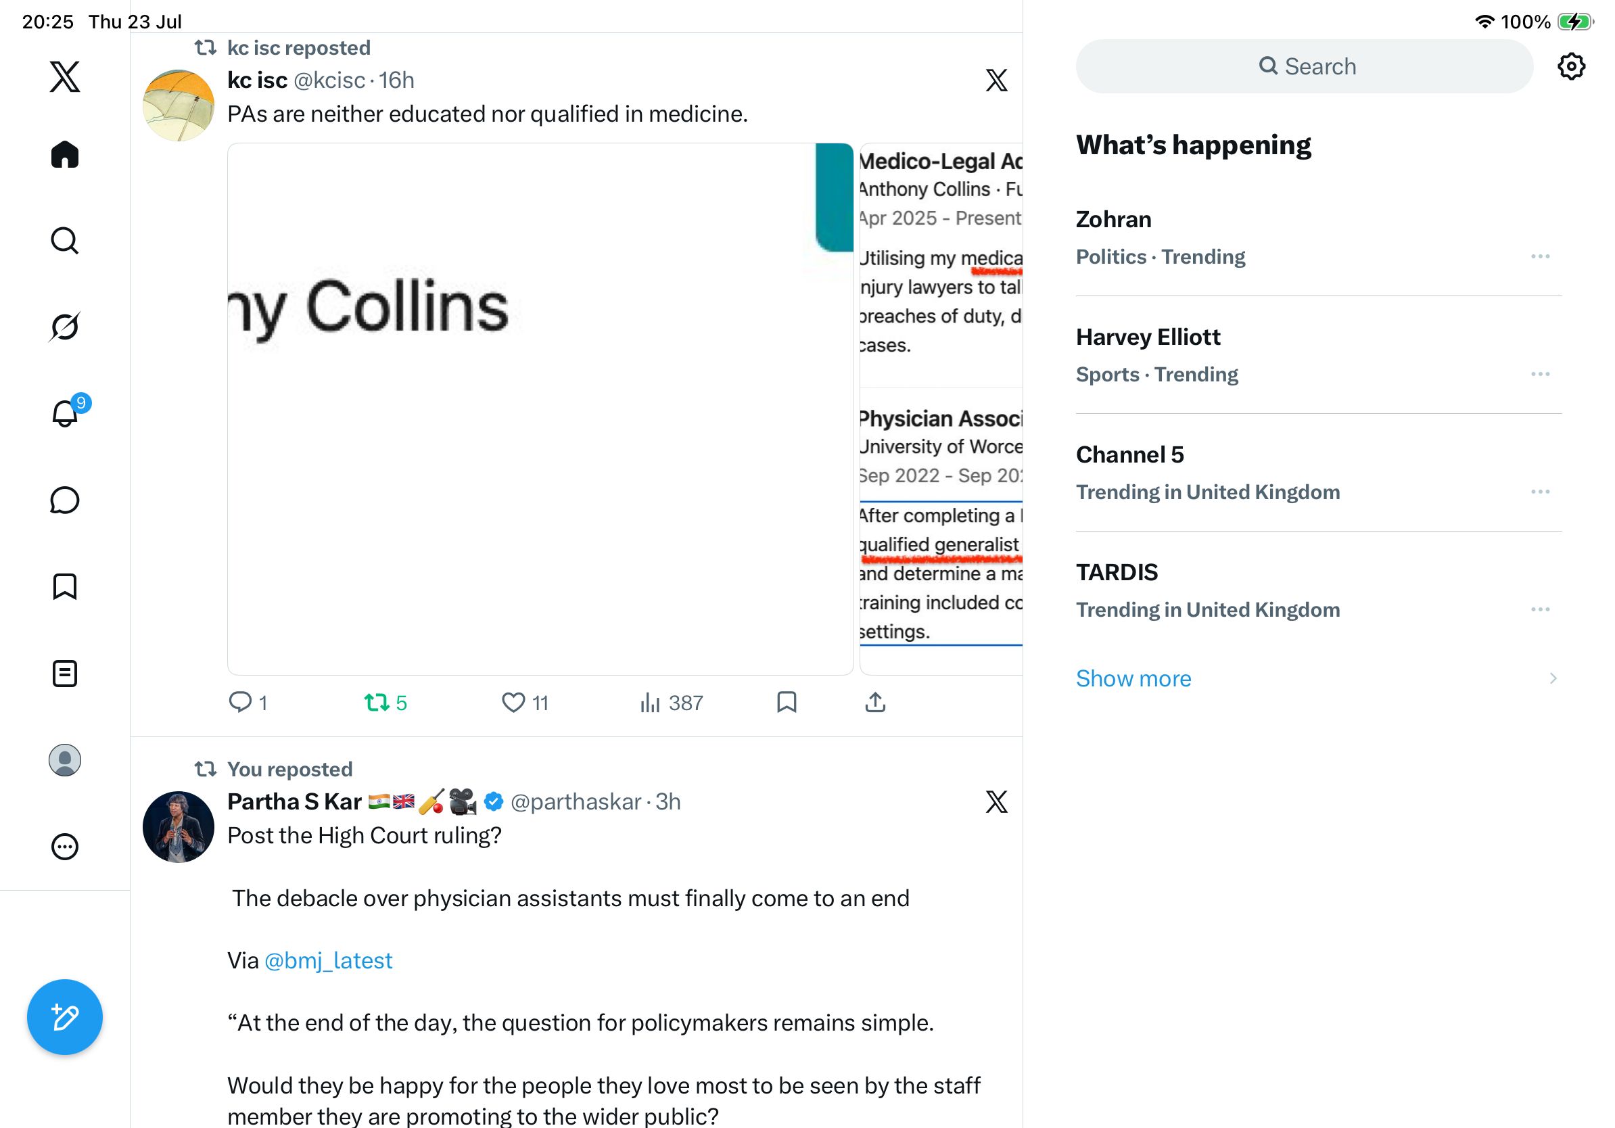Toggle repost on kc isc post

[x=385, y=703]
